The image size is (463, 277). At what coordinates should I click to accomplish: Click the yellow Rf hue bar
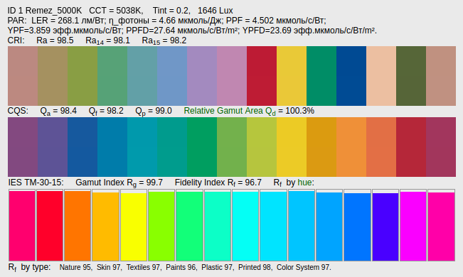134,225
